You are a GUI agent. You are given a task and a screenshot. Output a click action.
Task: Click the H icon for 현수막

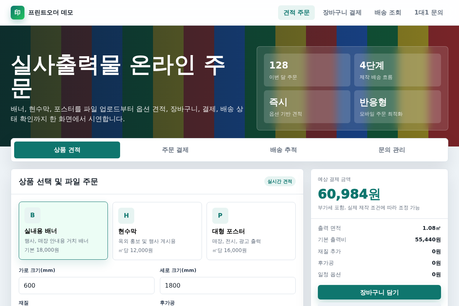click(126, 216)
